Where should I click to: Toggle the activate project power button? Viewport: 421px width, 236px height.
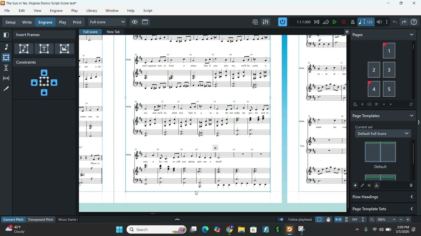pyautogui.click(x=283, y=22)
